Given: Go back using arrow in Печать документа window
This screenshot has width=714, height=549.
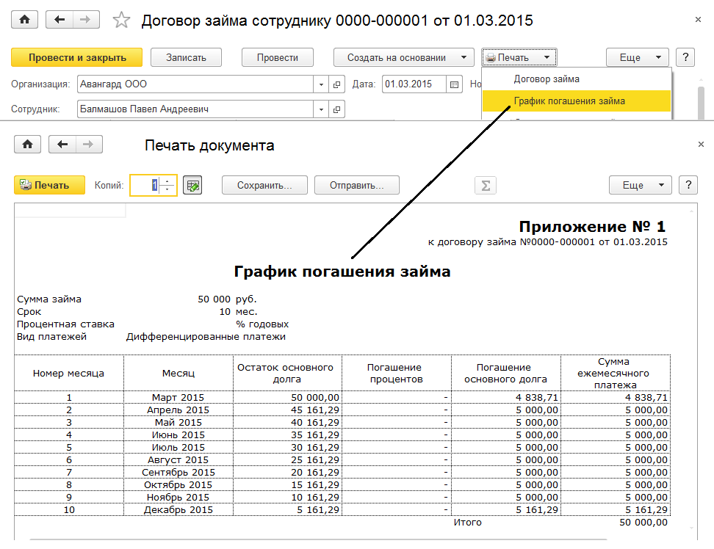Looking at the screenshot, I should pyautogui.click(x=62, y=145).
